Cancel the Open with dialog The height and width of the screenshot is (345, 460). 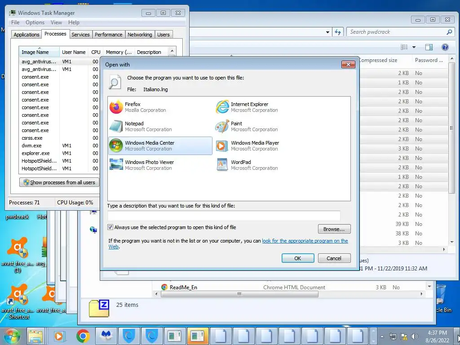coord(334,258)
